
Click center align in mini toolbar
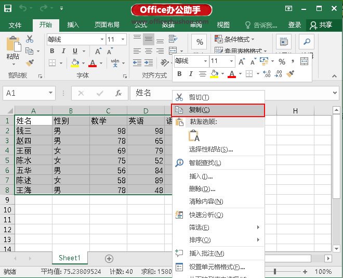(203, 74)
